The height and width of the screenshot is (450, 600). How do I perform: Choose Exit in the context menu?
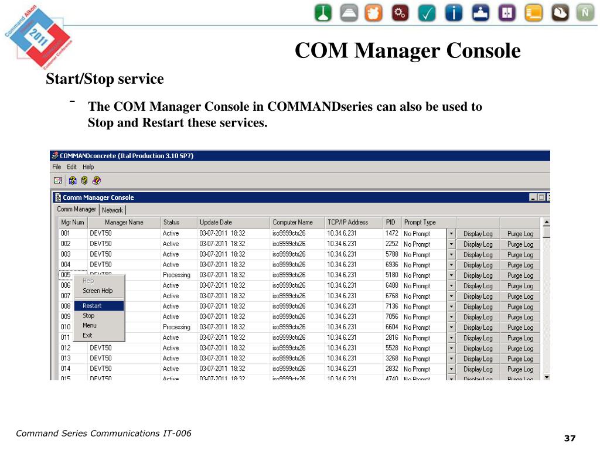click(98, 335)
